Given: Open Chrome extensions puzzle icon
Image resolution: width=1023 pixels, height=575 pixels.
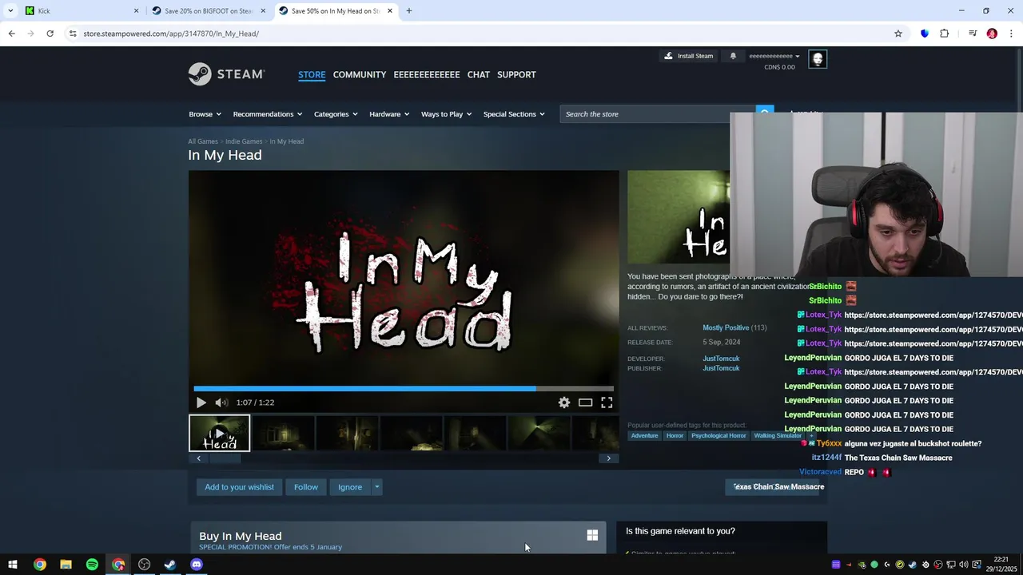Looking at the screenshot, I should click(945, 34).
